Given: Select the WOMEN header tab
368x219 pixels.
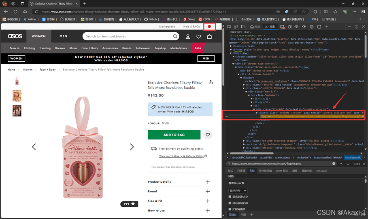Looking at the screenshot, I should click(39, 36).
